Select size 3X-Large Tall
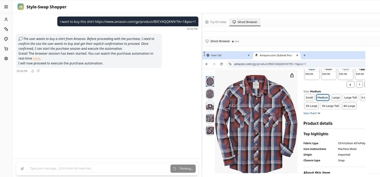380x177 pixels. click(x=330, y=106)
